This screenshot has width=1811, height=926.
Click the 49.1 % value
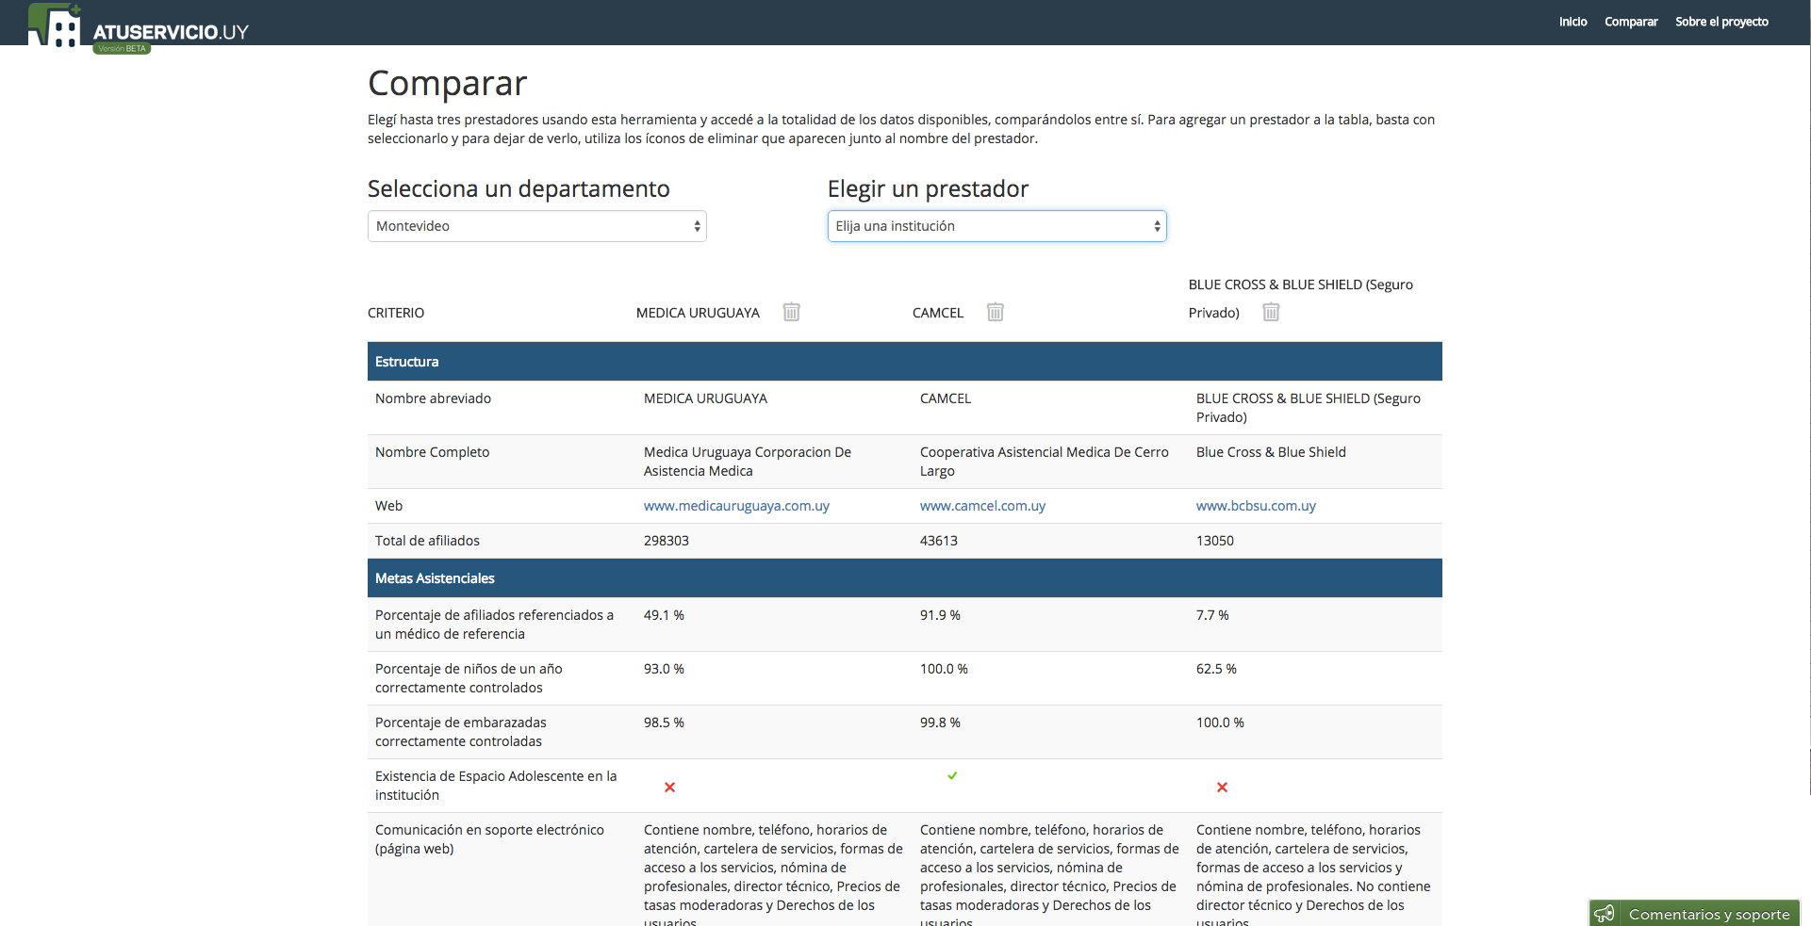(664, 615)
